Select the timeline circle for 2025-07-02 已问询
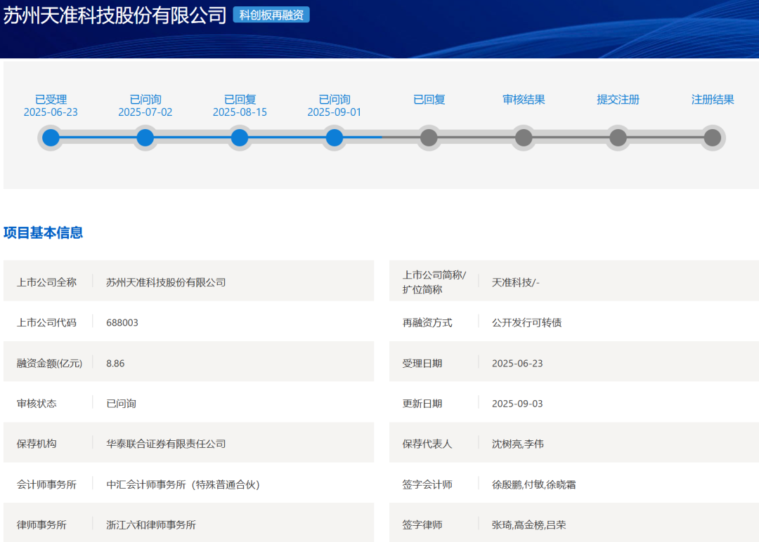759x542 pixels. click(x=145, y=138)
